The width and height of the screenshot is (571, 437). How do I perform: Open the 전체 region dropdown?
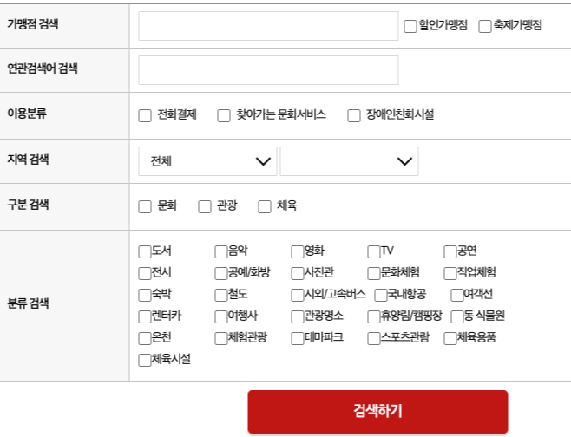tap(207, 161)
